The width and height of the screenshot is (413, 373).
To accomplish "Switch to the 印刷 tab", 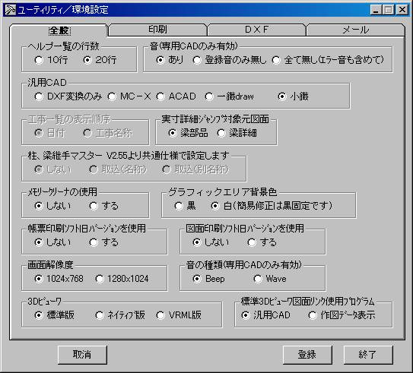I will pyautogui.click(x=157, y=30).
